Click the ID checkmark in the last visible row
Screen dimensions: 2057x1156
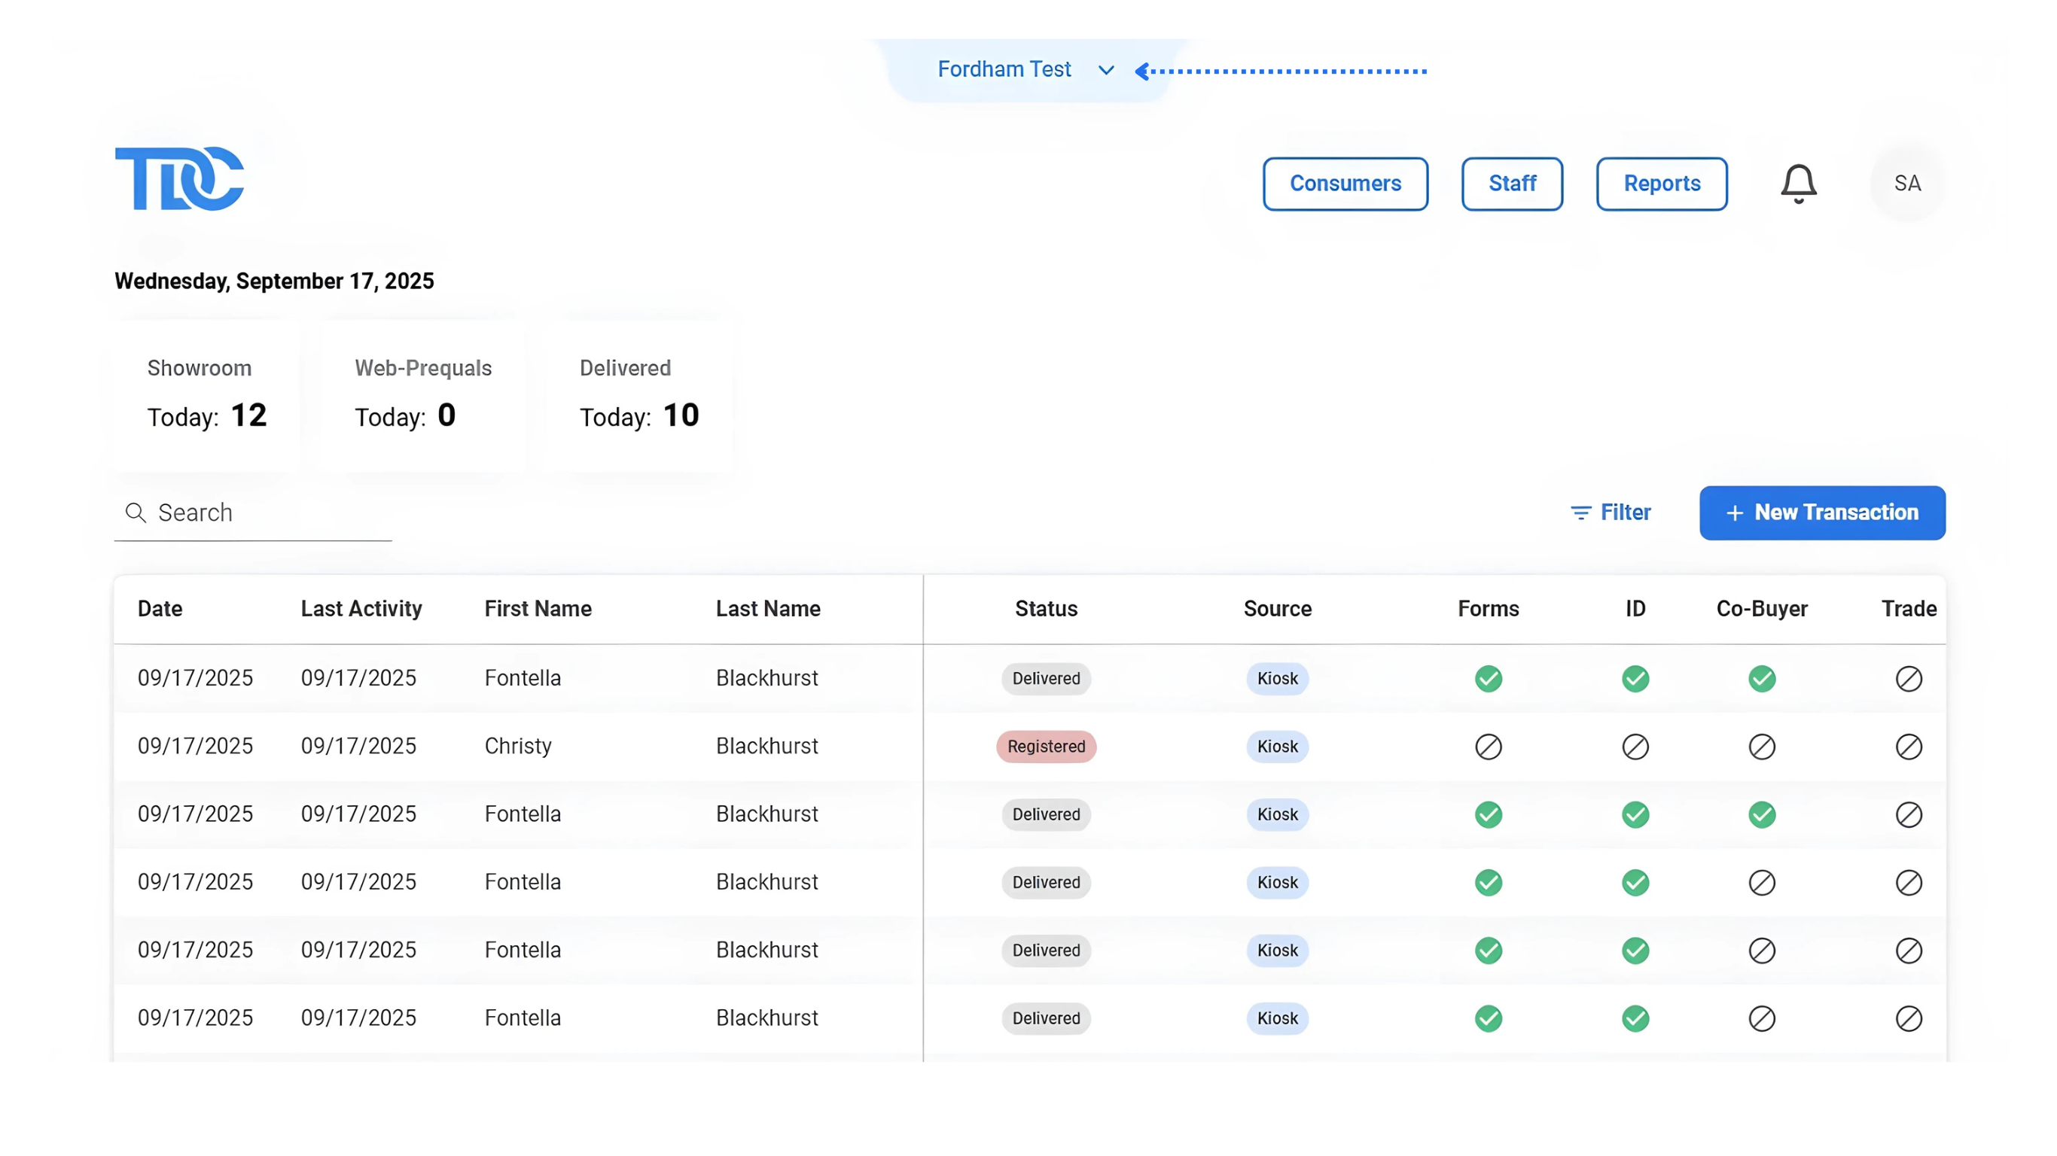point(1635,1018)
